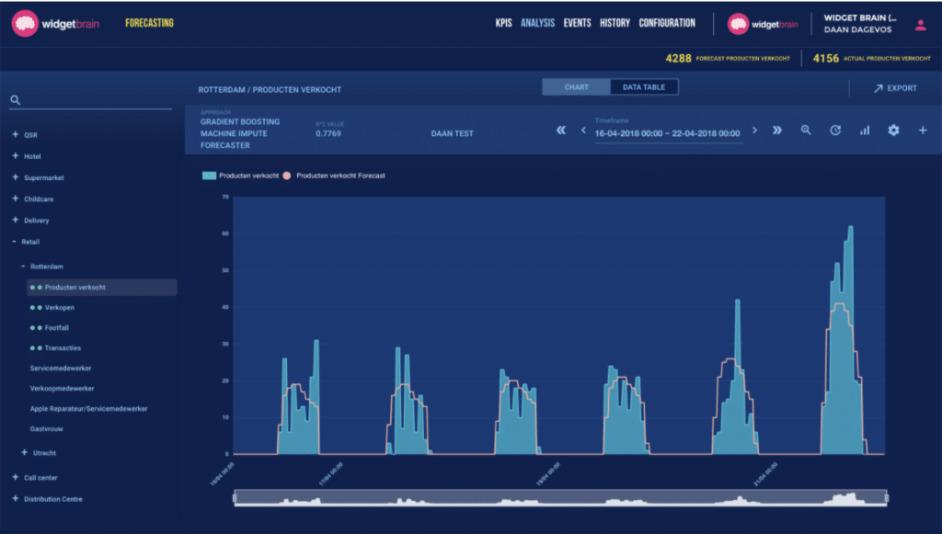Switch to the DATA TABLE tab
The width and height of the screenshot is (942, 534).
click(644, 87)
